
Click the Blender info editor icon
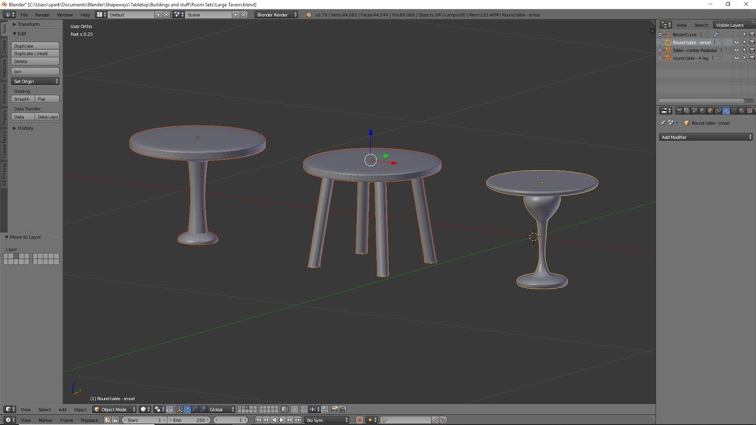pyautogui.click(x=10, y=14)
